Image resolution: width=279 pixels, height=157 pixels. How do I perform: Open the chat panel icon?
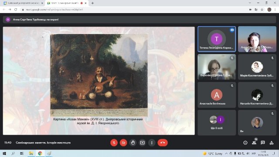pyautogui.click(x=262, y=143)
